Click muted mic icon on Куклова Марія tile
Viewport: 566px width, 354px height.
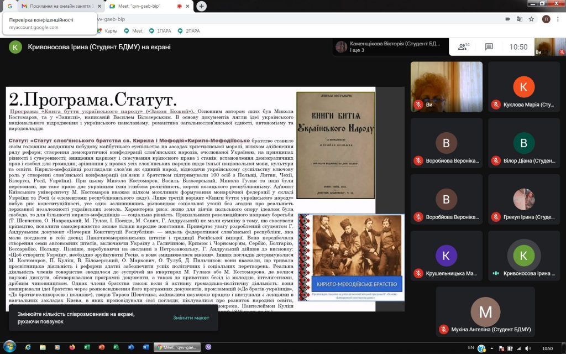pos(496,104)
